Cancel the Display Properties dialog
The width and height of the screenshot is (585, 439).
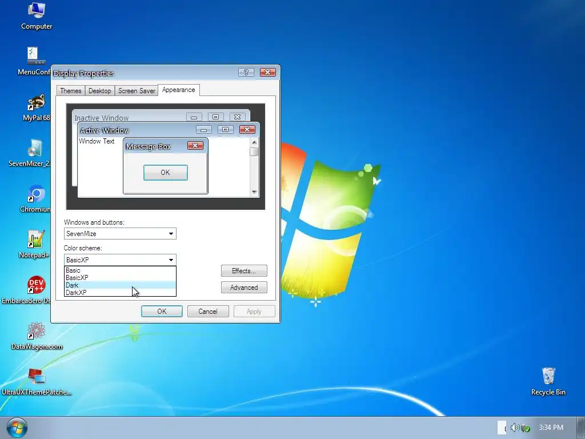(x=208, y=312)
